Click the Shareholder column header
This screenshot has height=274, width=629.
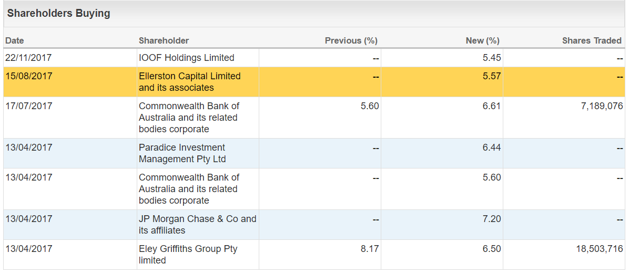click(164, 40)
